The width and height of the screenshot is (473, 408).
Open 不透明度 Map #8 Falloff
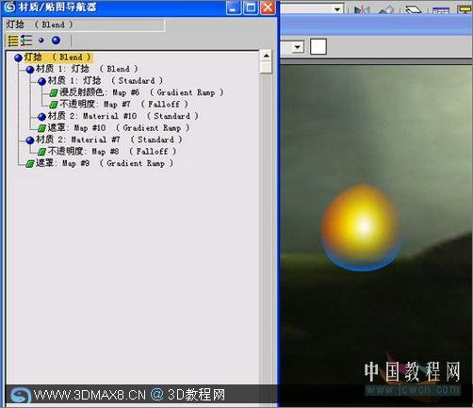tap(112, 152)
